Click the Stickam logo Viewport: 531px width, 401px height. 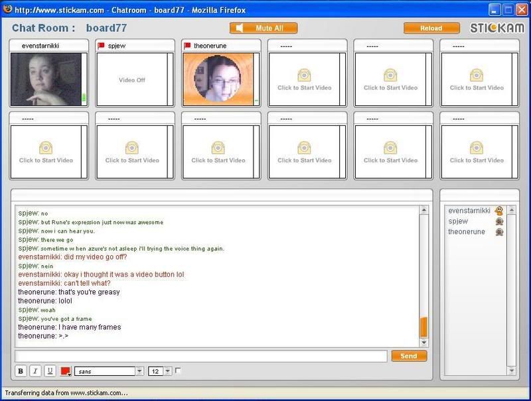[497, 28]
